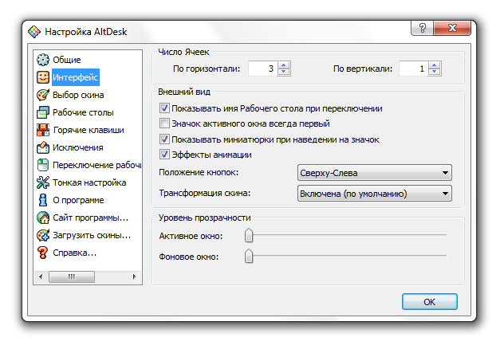Click the По вертикали number field
The height and width of the screenshot is (345, 504).
(x=414, y=69)
